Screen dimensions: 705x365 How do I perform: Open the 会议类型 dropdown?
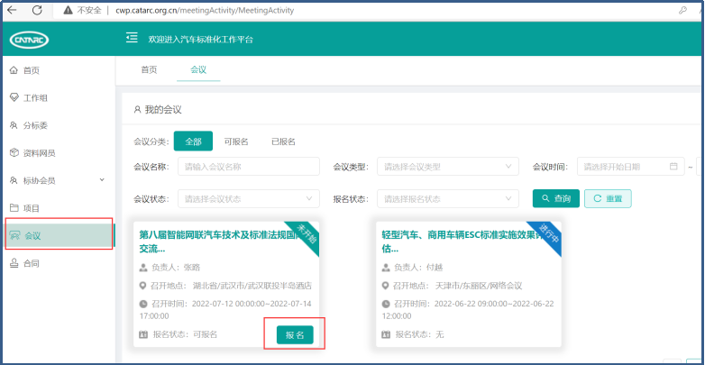(448, 167)
